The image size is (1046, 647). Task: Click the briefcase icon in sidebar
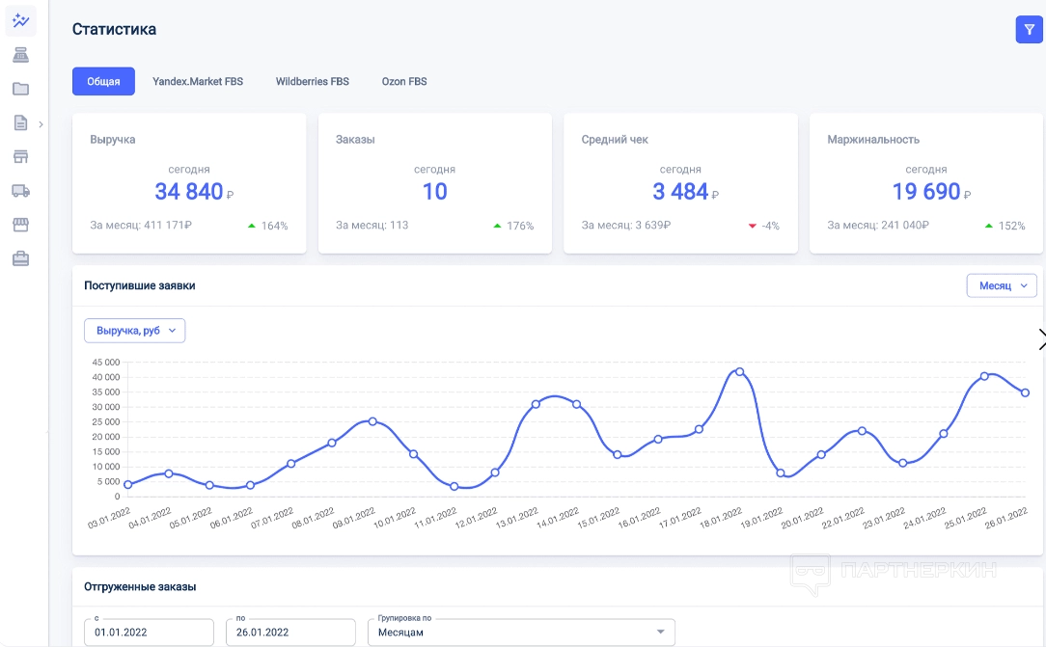coord(20,258)
